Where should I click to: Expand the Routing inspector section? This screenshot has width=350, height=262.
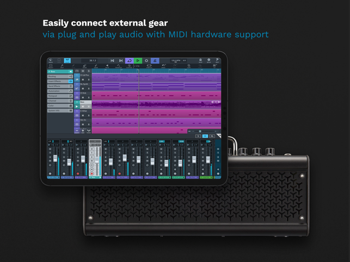[60, 77]
